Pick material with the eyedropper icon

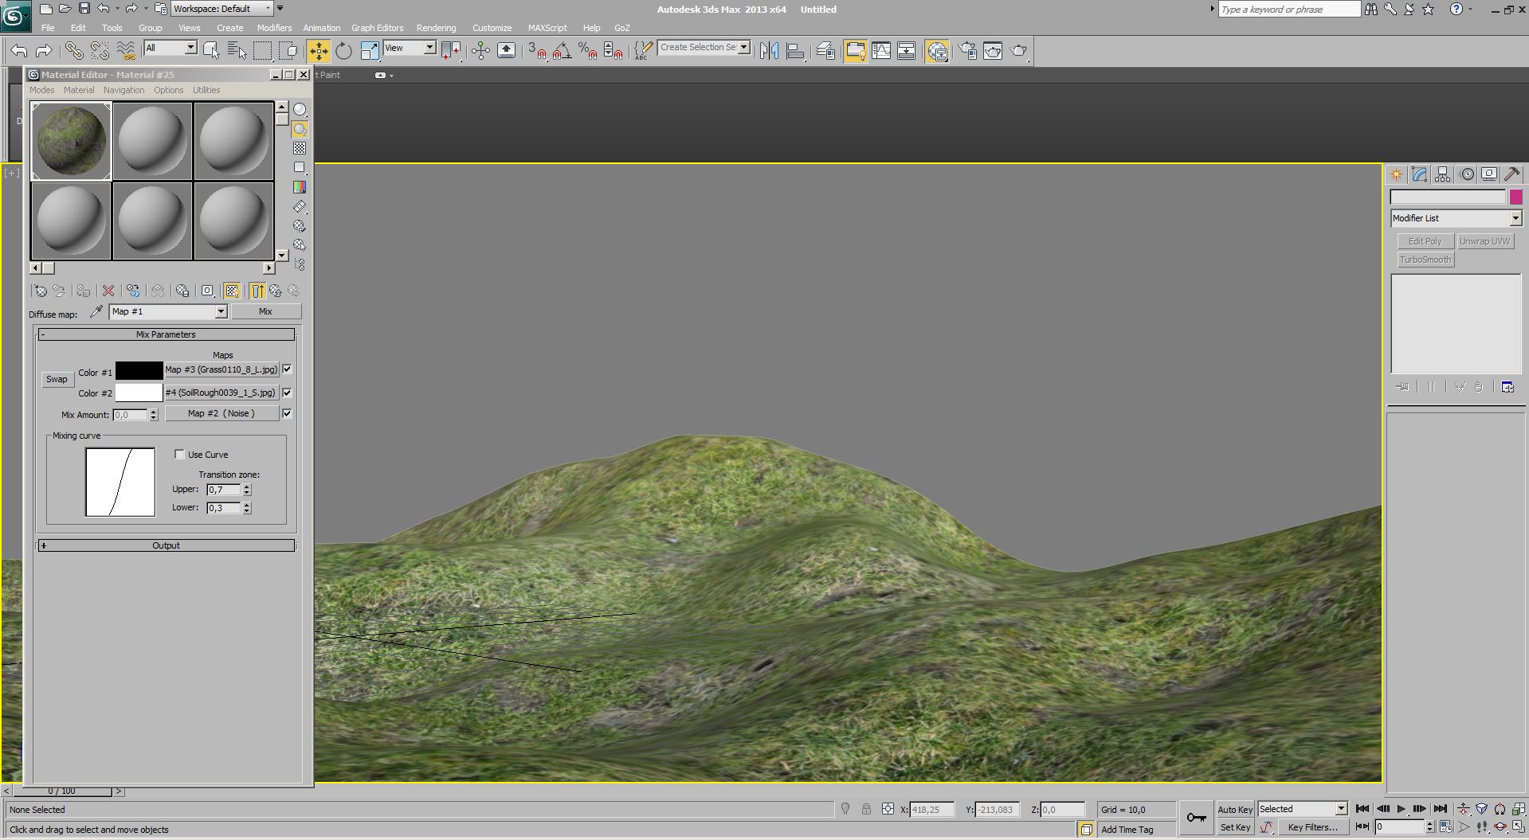coord(96,312)
